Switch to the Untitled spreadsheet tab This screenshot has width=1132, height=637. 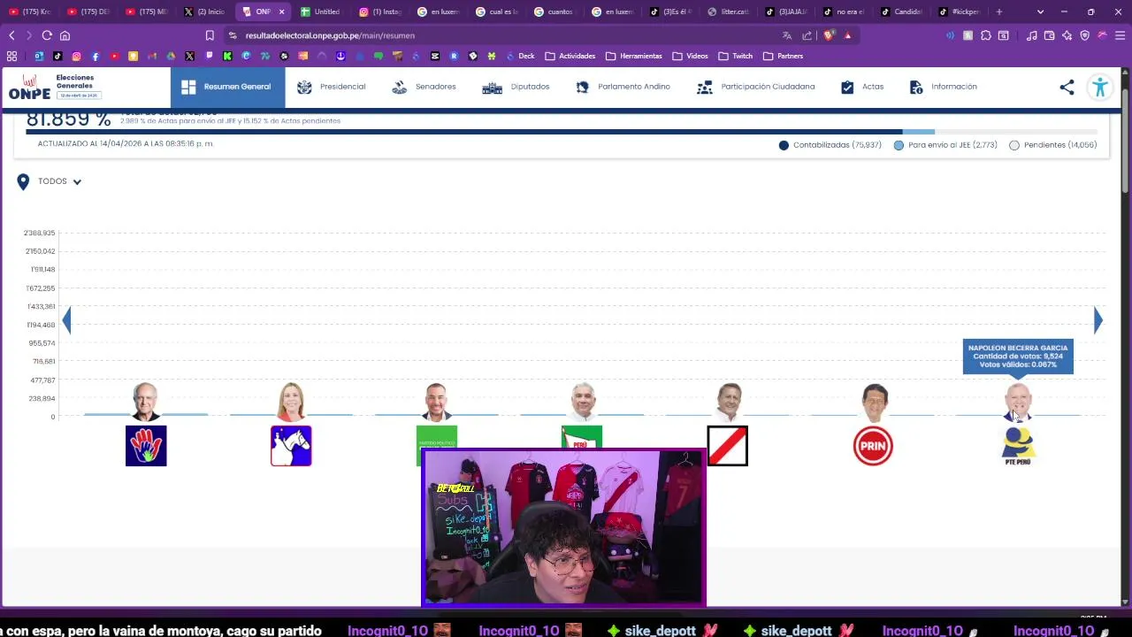click(320, 12)
